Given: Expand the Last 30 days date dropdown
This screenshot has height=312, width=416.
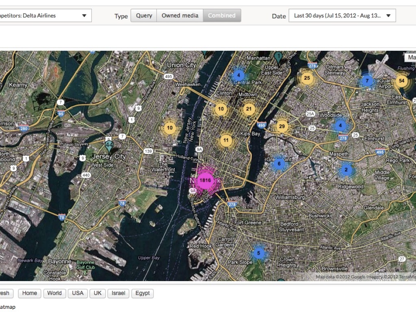Looking at the screenshot, I should pos(342,16).
